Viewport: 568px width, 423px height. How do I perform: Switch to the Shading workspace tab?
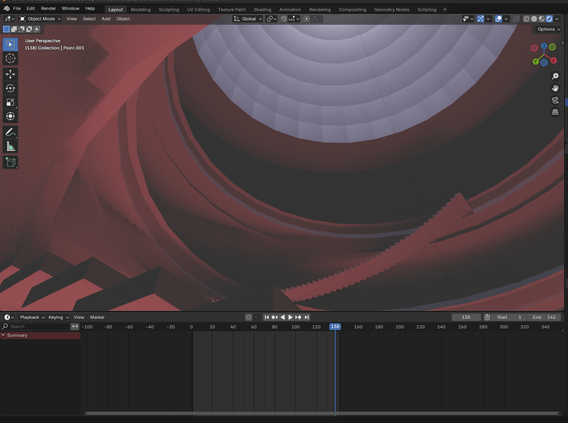[x=262, y=10]
